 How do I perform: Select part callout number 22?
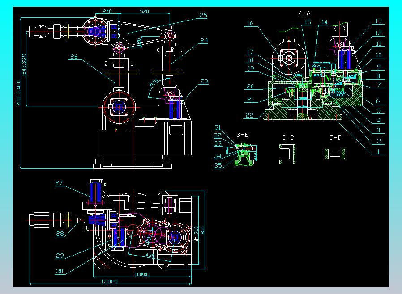point(249,116)
